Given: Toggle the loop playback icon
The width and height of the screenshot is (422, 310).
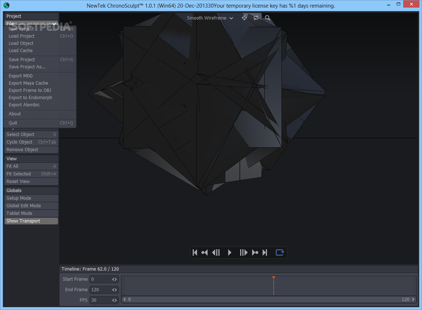Looking at the screenshot, I should point(280,252).
